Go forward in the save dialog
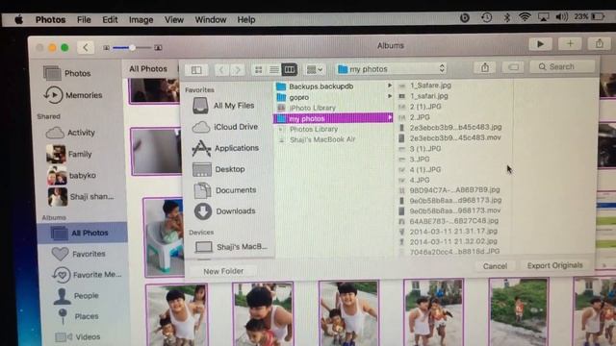This screenshot has height=346, width=616. point(237,70)
